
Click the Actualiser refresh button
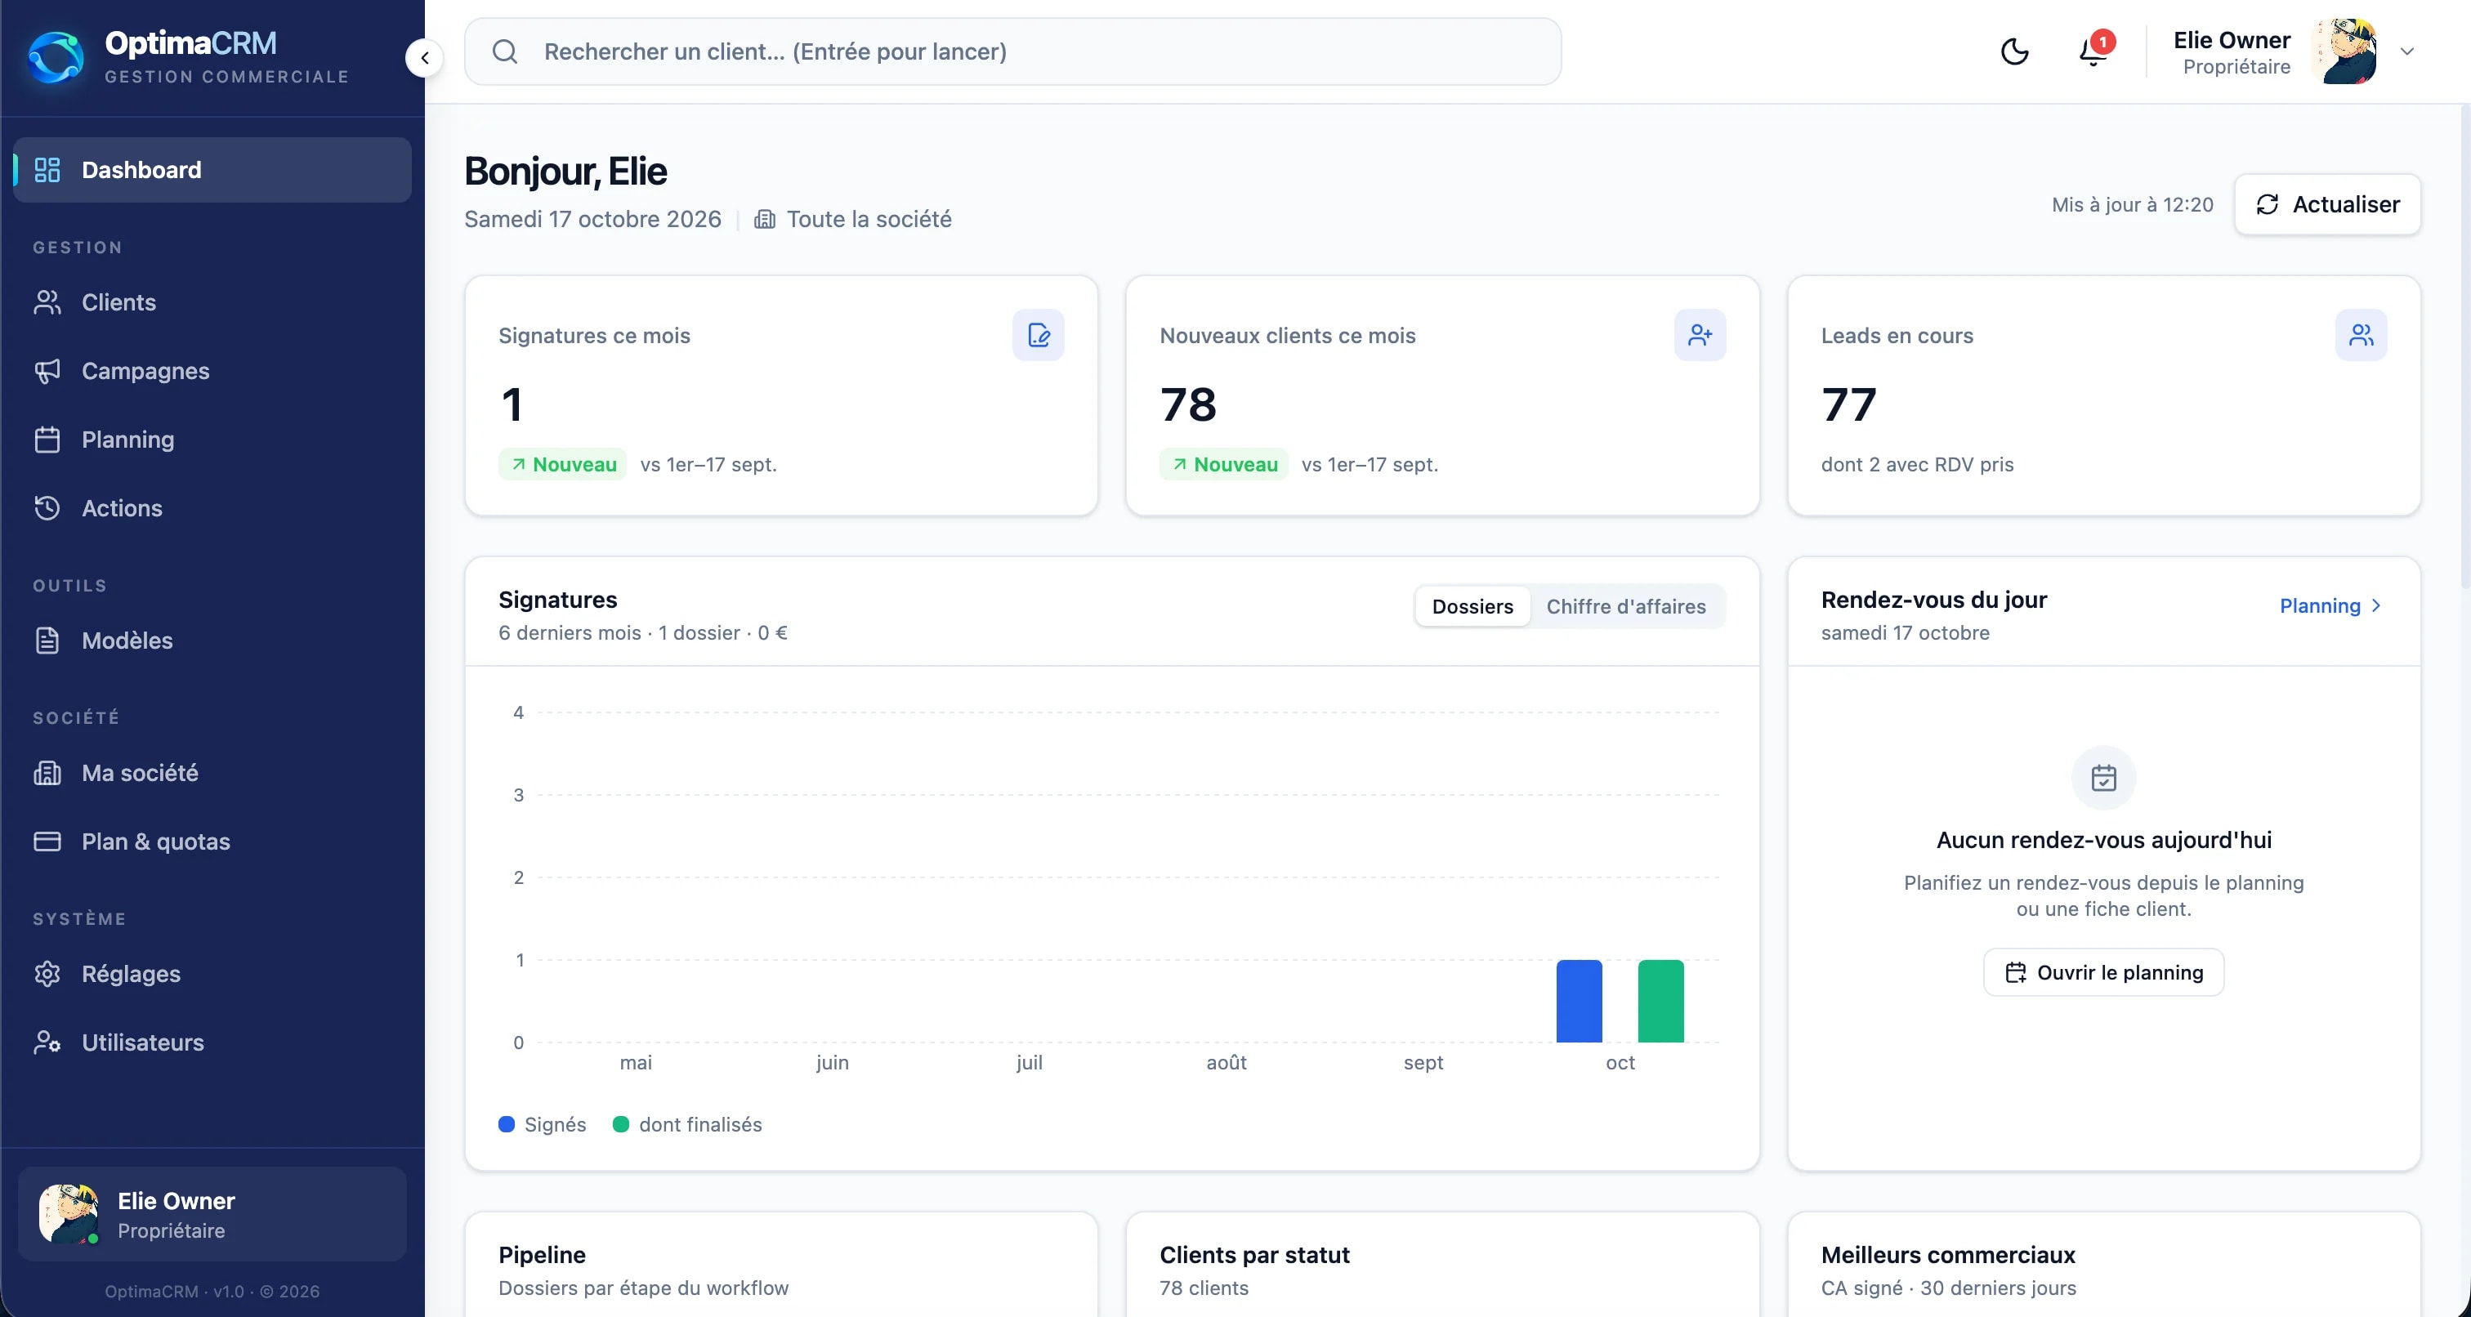coord(2327,204)
